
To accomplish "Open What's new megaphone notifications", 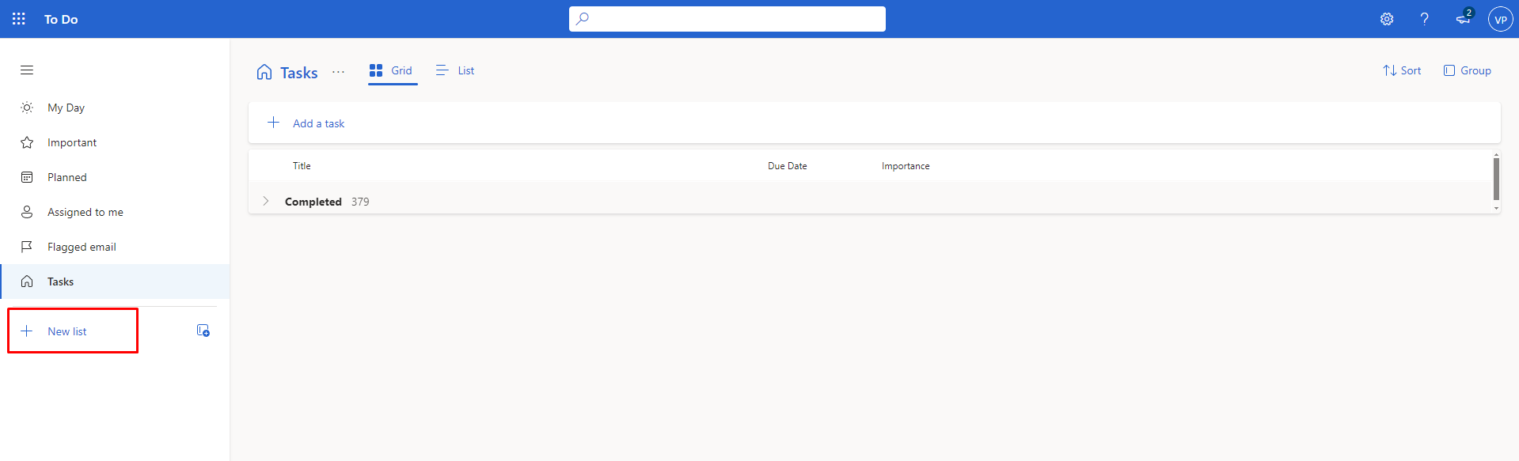I will click(1464, 18).
